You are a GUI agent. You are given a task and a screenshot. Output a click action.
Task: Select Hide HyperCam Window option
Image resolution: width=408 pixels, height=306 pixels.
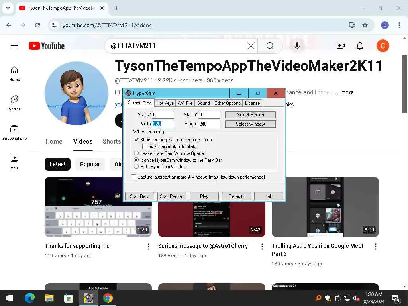click(136, 166)
